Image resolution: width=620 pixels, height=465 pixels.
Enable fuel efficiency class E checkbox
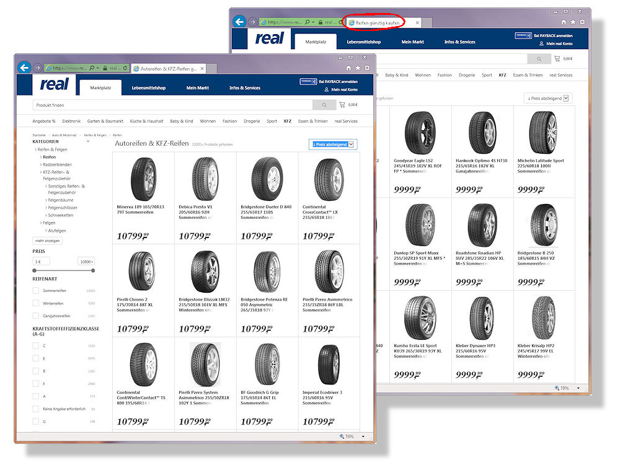(x=35, y=358)
